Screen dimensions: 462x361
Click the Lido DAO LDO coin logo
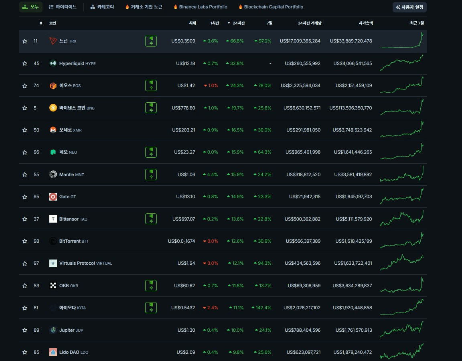tap(53, 352)
